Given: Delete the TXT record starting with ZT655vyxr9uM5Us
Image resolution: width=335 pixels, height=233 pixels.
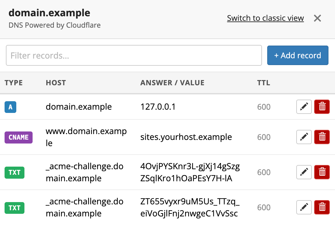Looking at the screenshot, I should coord(322,207).
